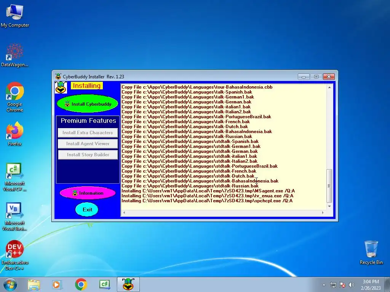Open the pink Information button
The width and height of the screenshot is (390, 292).
[88, 193]
